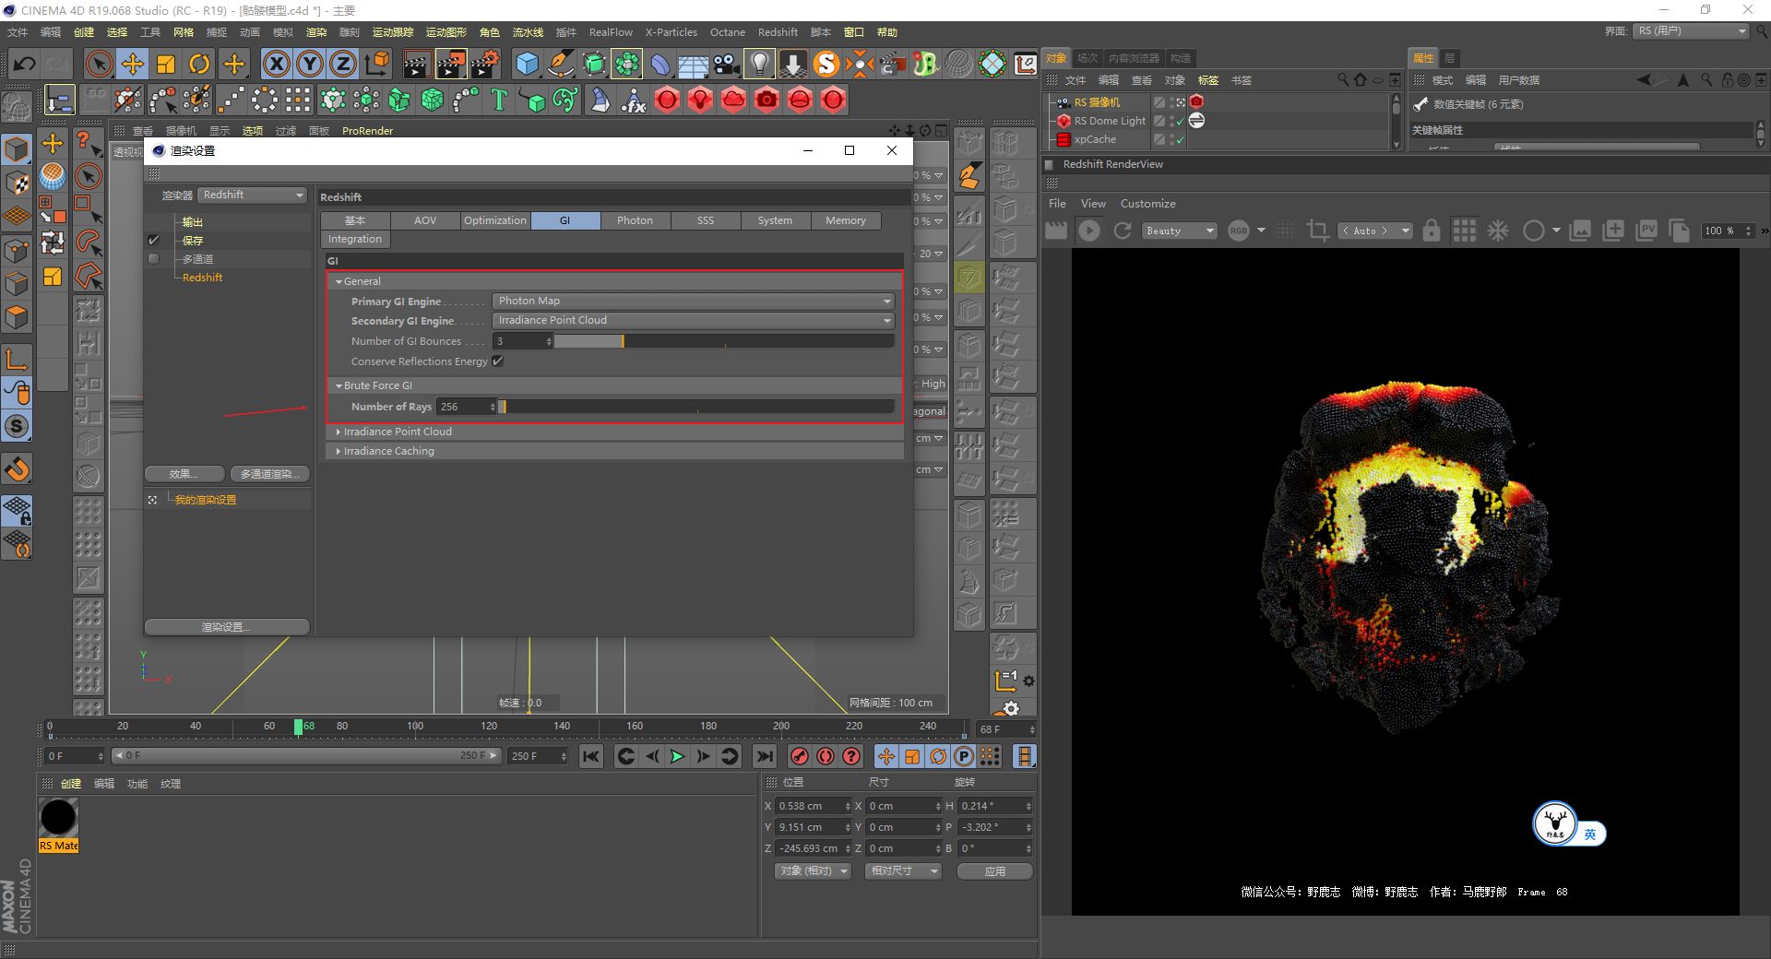Switch to the Optimization tab
The width and height of the screenshot is (1771, 959).
495,221
